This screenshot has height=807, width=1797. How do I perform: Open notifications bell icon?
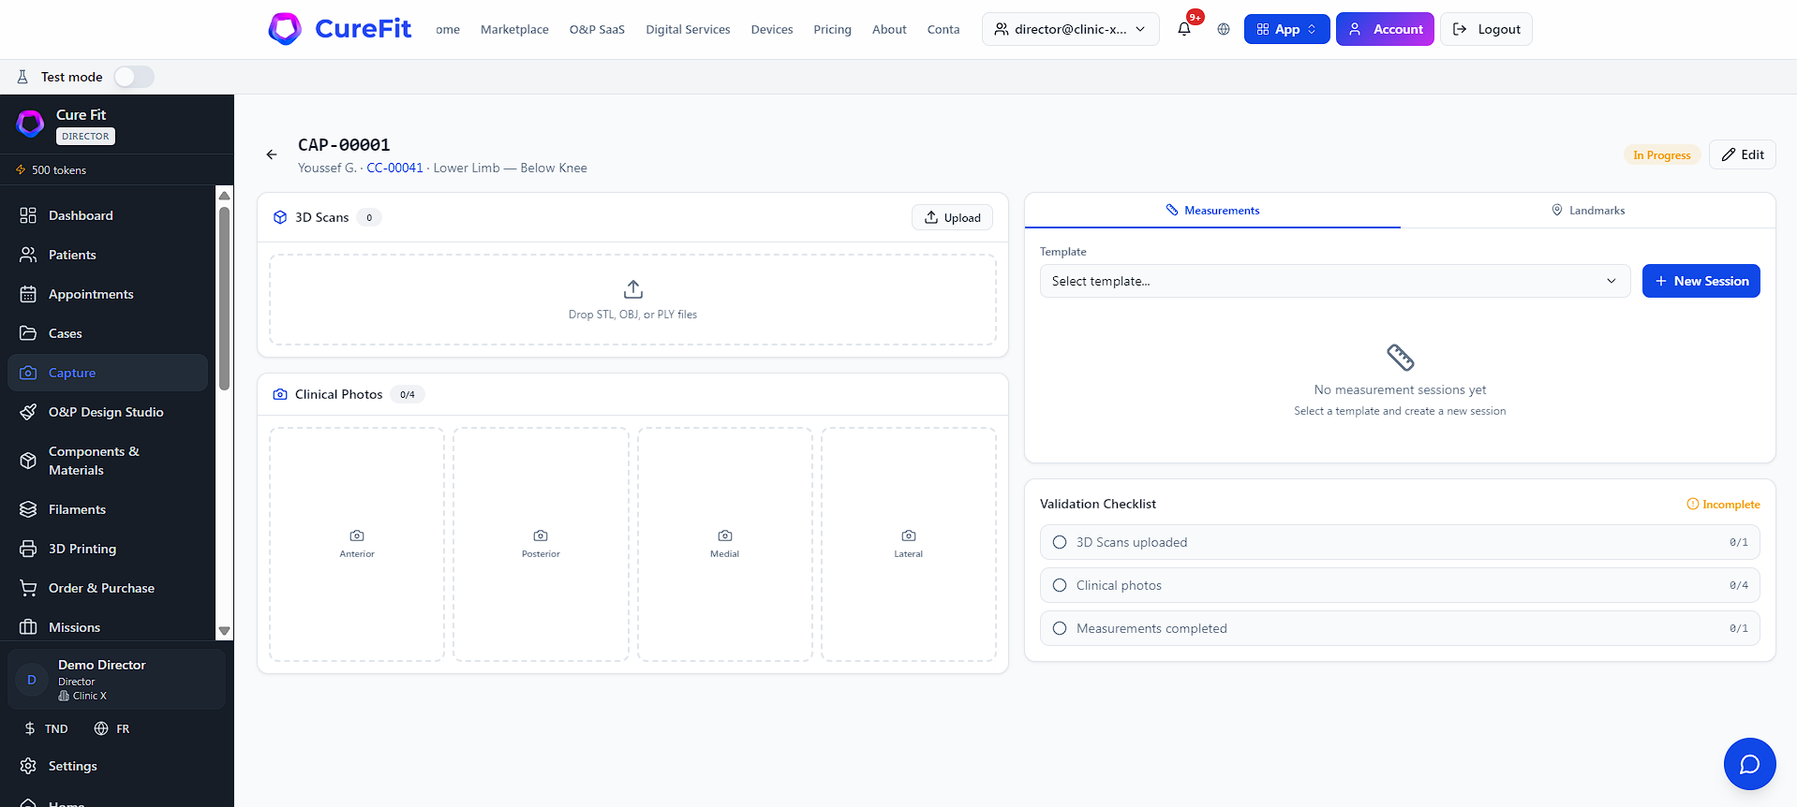(1184, 29)
